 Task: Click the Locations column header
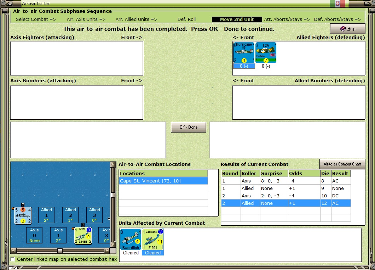point(163,174)
